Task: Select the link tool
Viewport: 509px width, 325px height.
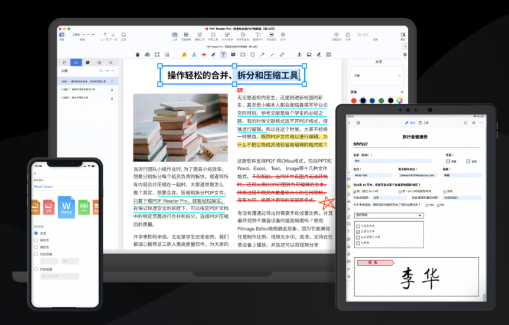Action: click(282, 54)
